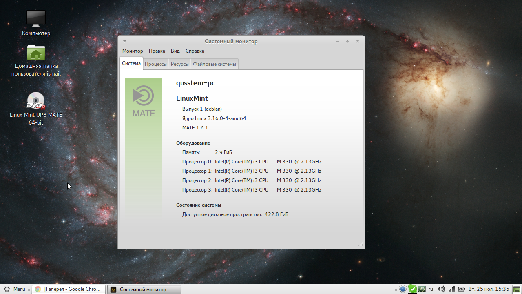Click the window resize grip in the corner
The width and height of the screenshot is (522, 294).
(x=361, y=244)
